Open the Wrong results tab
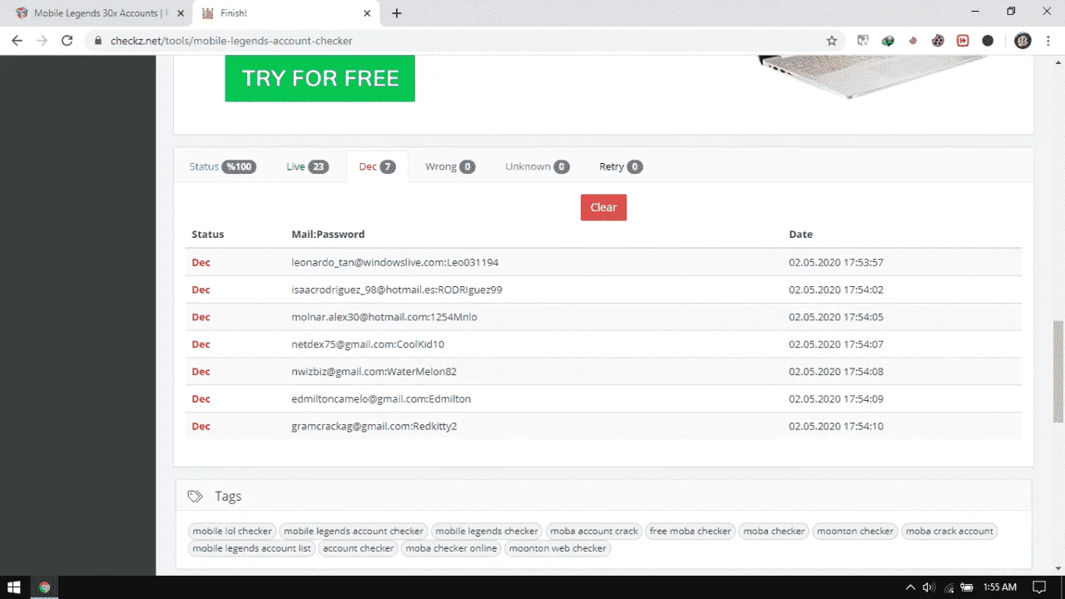The height and width of the screenshot is (599, 1065). click(450, 166)
